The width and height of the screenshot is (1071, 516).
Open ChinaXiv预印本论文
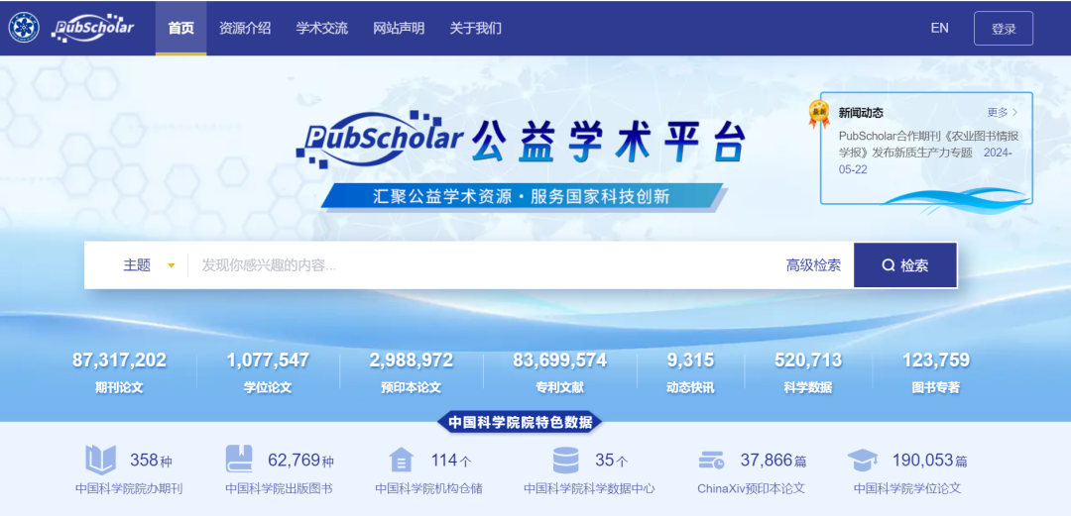(752, 488)
